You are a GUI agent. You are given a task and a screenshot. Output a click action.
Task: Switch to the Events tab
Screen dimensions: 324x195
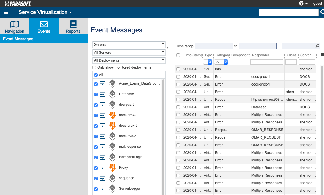pos(44,26)
